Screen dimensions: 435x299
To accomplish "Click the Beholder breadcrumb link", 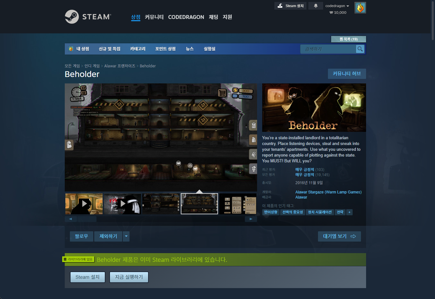I will coord(148,66).
